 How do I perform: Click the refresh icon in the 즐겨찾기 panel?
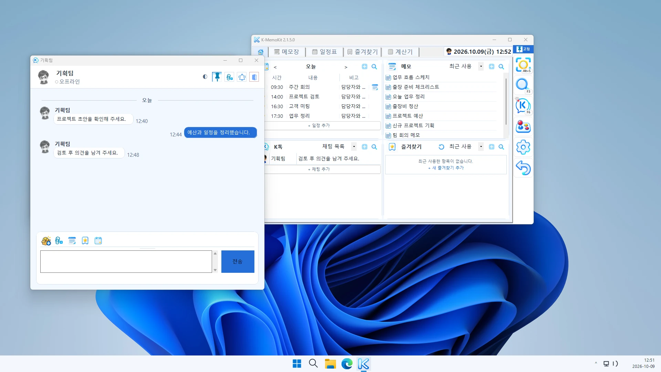point(441,147)
